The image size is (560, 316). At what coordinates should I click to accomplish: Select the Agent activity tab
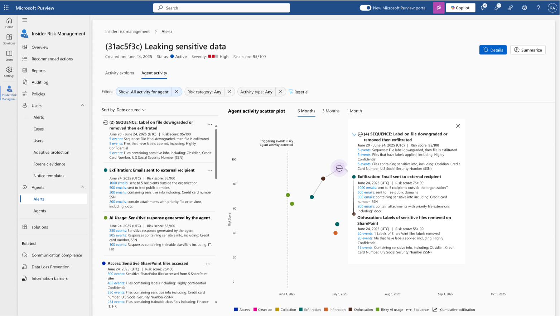(154, 73)
